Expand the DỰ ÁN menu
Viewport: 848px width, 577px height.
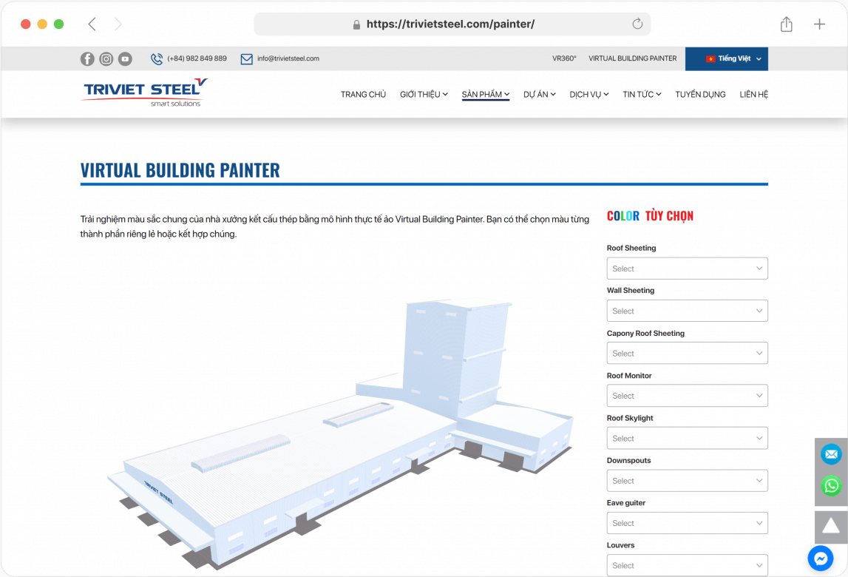[x=540, y=94]
